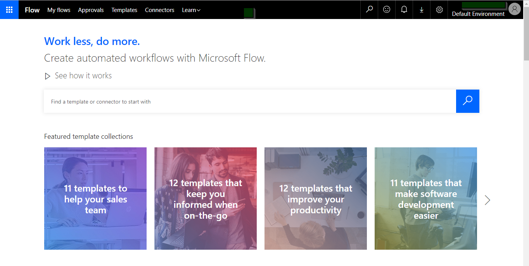Click Work less, do more heading
Image resolution: width=529 pixels, height=266 pixels.
click(92, 41)
